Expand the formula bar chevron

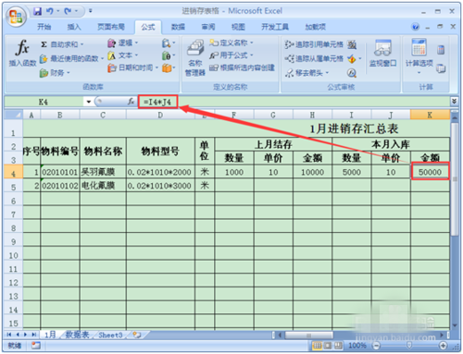(454, 101)
